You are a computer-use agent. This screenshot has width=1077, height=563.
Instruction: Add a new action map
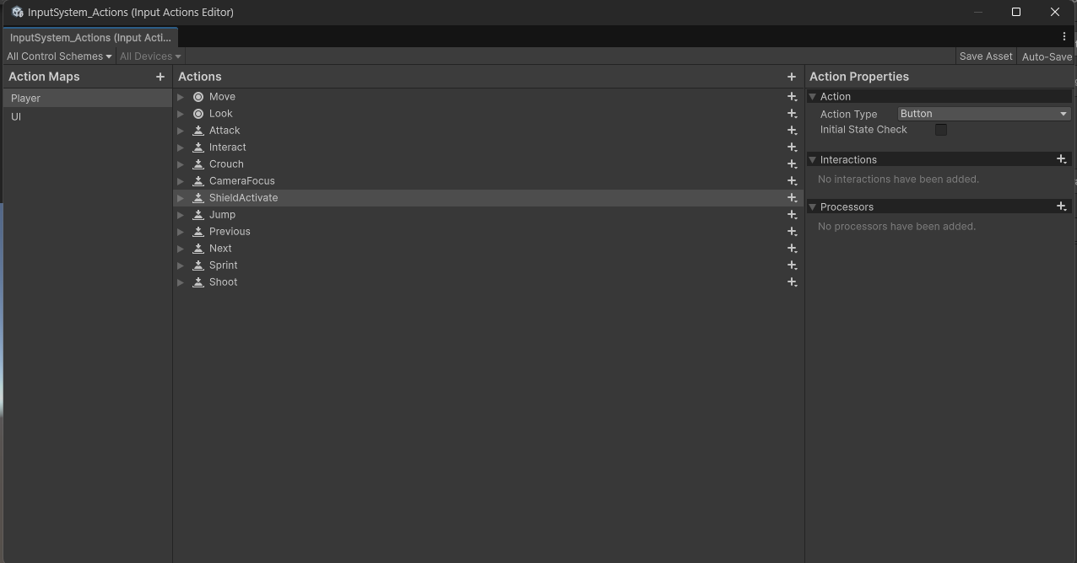click(x=160, y=77)
